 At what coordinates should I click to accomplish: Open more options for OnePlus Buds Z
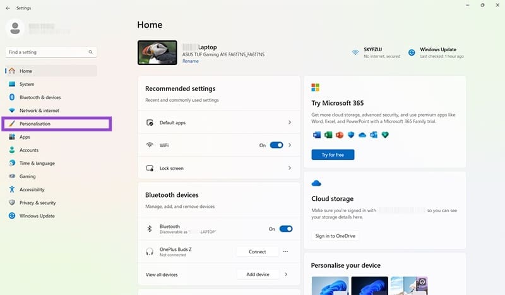(x=286, y=251)
